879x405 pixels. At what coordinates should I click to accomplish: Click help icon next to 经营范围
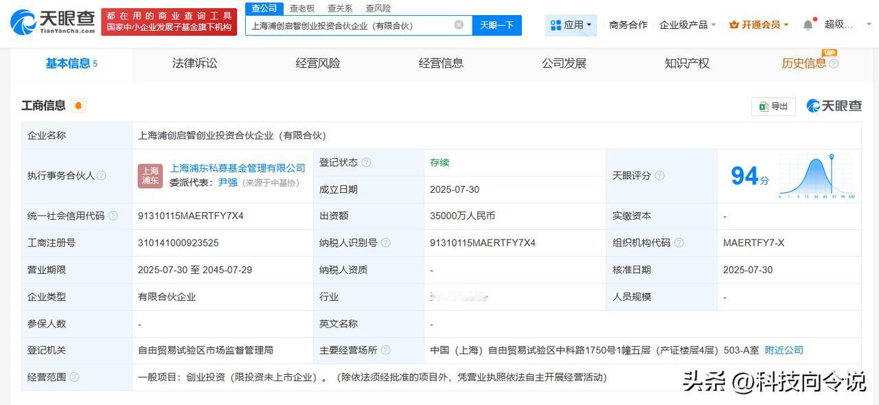pos(74,377)
